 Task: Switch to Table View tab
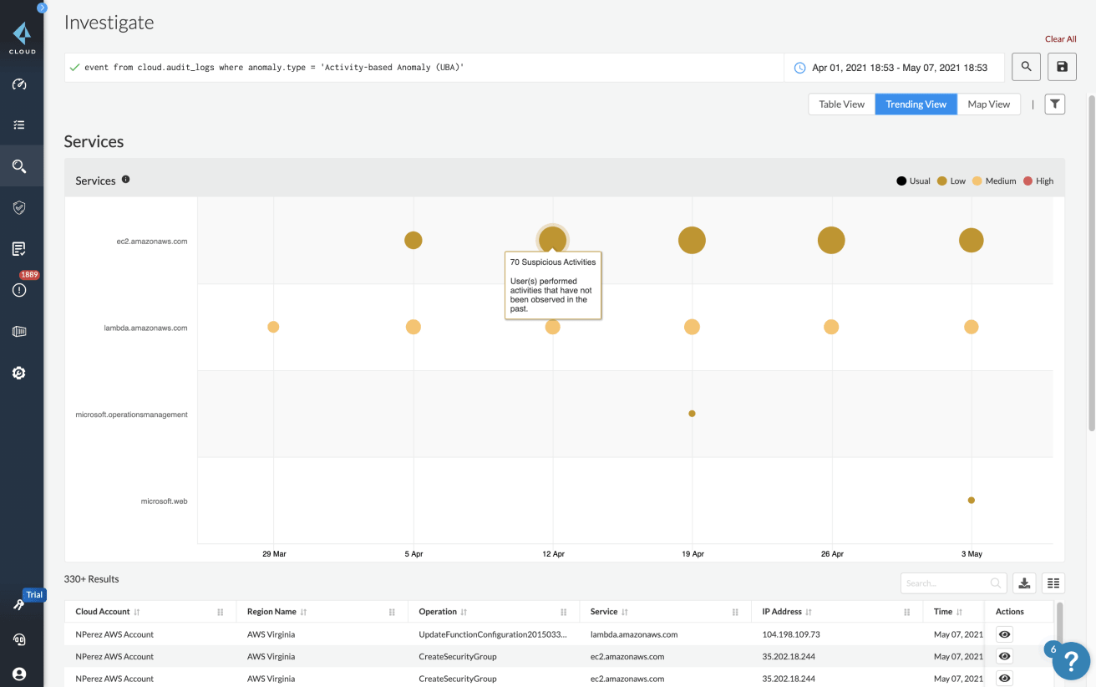pyautogui.click(x=841, y=104)
